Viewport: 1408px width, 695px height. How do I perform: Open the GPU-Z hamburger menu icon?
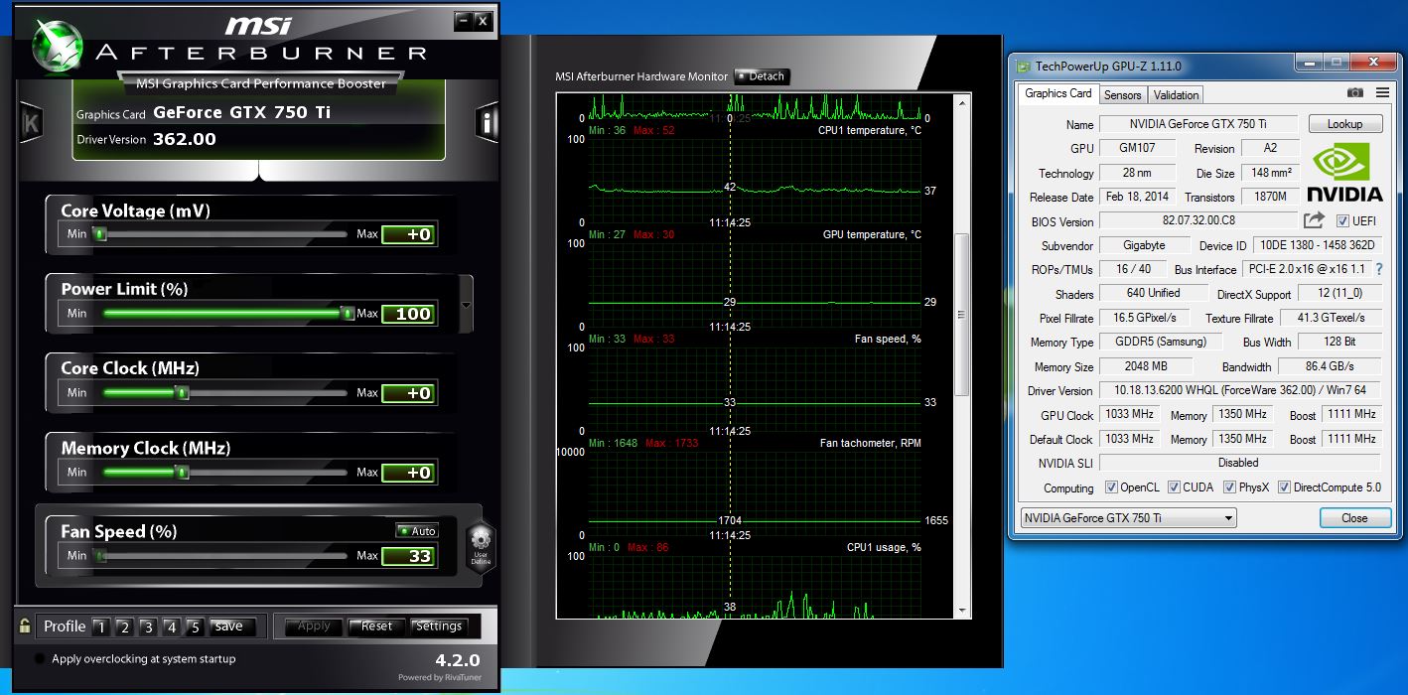(1381, 92)
